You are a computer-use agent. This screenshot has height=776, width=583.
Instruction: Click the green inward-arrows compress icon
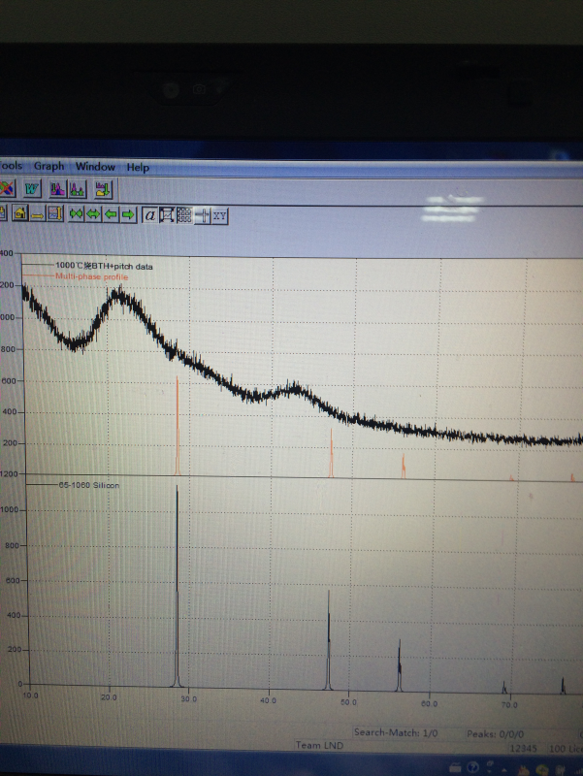pyautogui.click(x=77, y=214)
